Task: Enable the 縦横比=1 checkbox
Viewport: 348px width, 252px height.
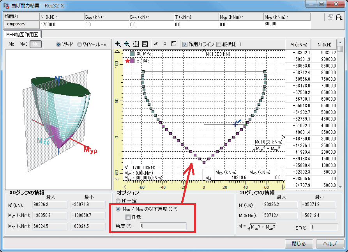Action: tap(219, 44)
